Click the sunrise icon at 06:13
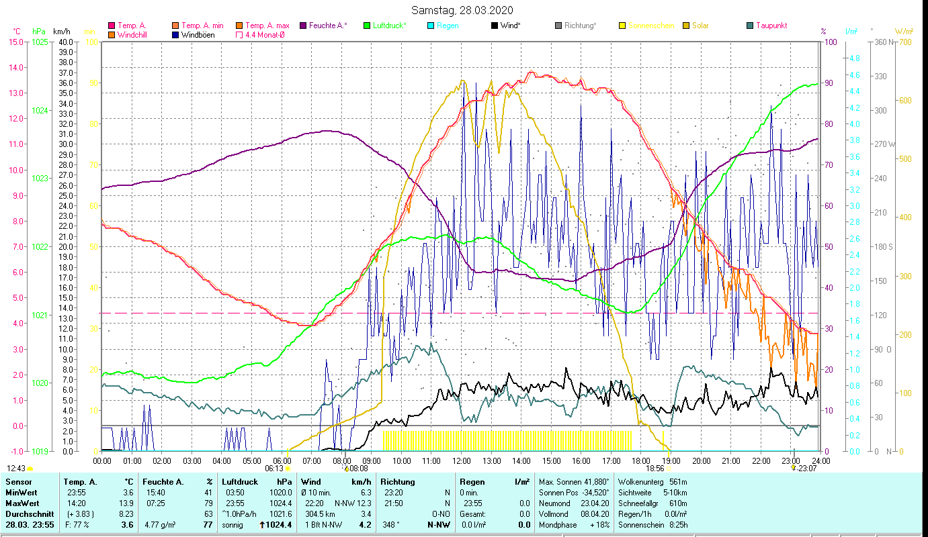This screenshot has width=928, height=537. click(288, 469)
